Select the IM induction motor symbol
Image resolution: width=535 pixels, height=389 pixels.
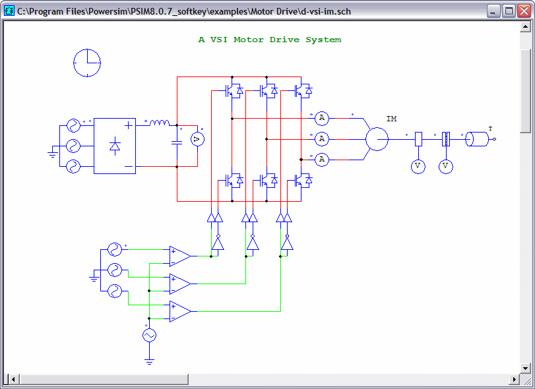pyautogui.click(x=377, y=139)
